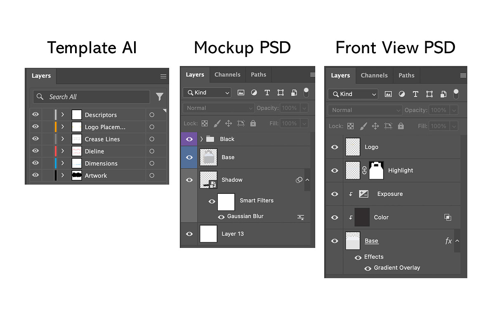The image size is (495, 330).
Task: Open the Template AI Layers panel menu
Action: click(163, 76)
